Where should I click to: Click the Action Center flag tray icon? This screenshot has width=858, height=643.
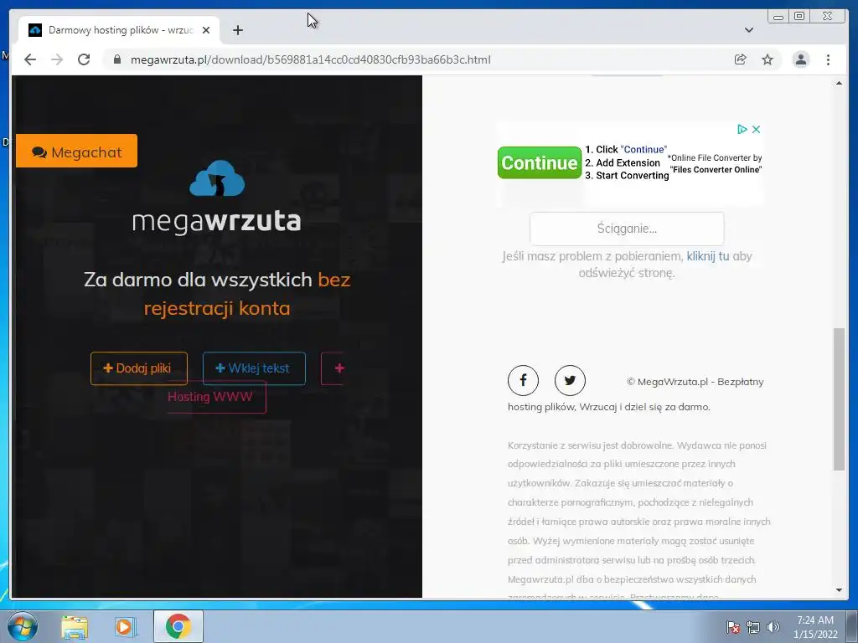pos(732,627)
